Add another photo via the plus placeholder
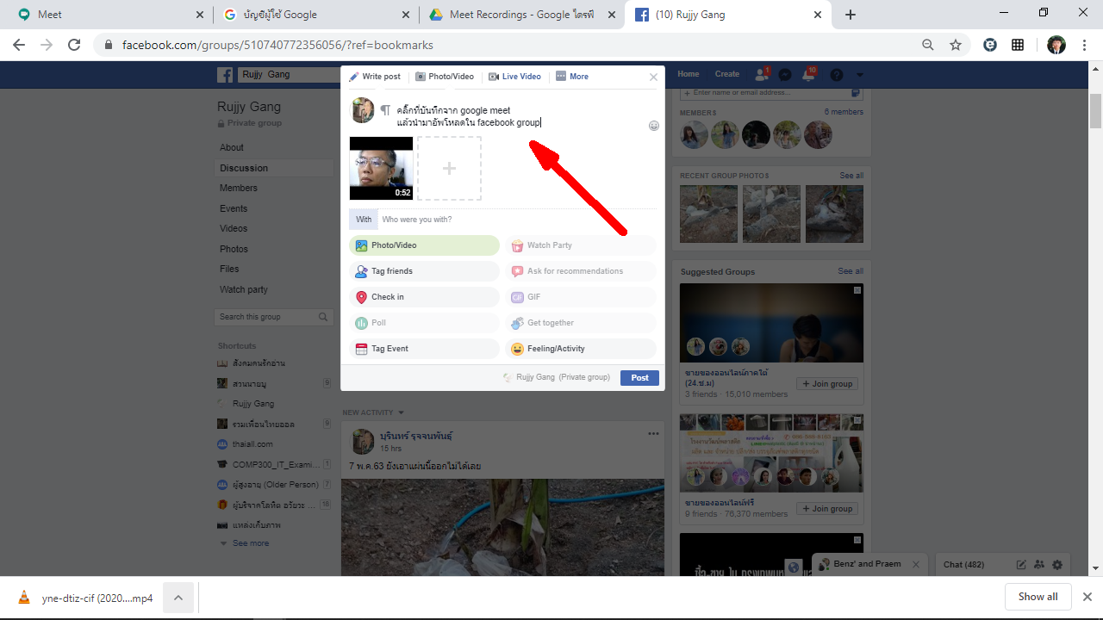 449,169
